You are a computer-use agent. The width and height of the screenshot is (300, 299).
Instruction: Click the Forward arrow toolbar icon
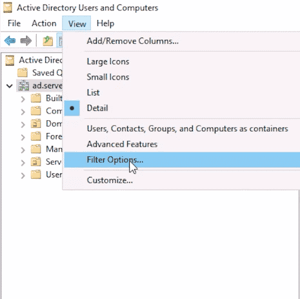[x=26, y=41]
